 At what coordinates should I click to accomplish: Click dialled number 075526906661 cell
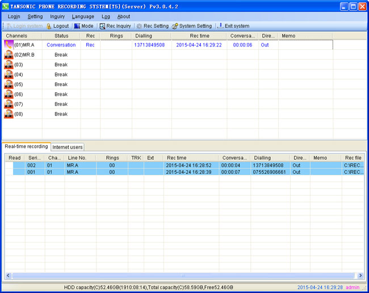pyautogui.click(x=270, y=172)
